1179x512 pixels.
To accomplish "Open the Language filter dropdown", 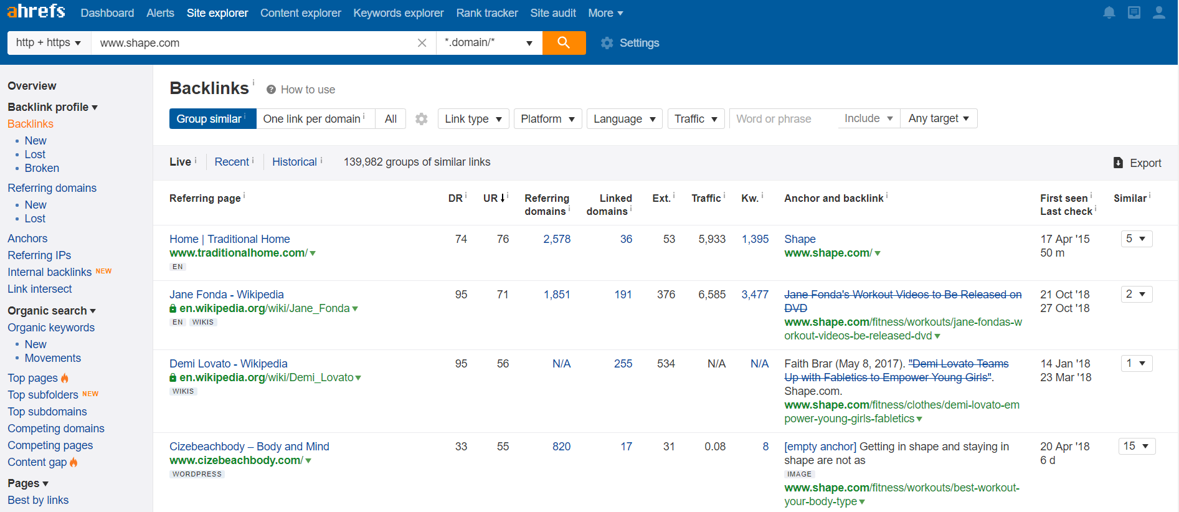I will pyautogui.click(x=625, y=119).
